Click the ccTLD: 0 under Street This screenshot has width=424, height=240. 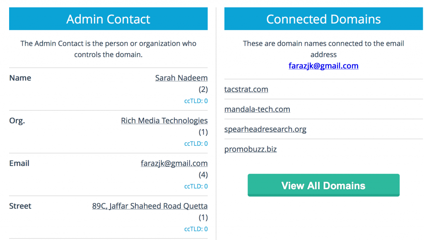[196, 229]
